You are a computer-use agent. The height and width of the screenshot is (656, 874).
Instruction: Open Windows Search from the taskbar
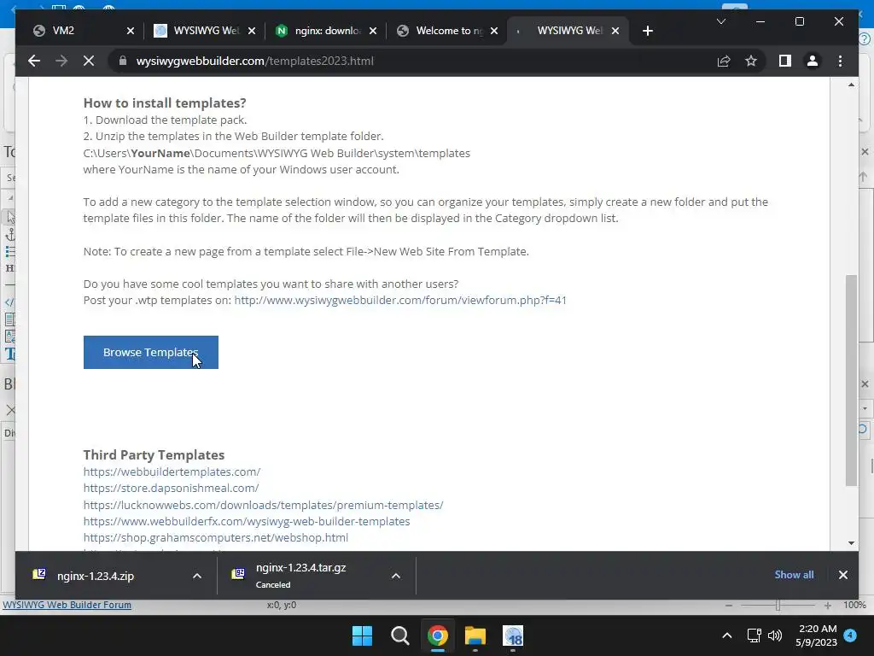coord(399,635)
